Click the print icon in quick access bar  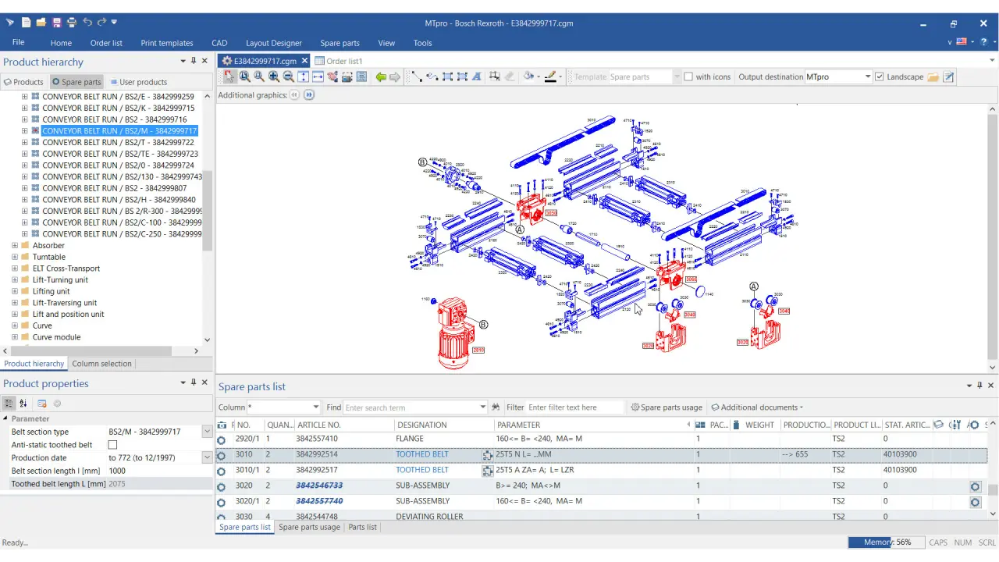click(71, 23)
